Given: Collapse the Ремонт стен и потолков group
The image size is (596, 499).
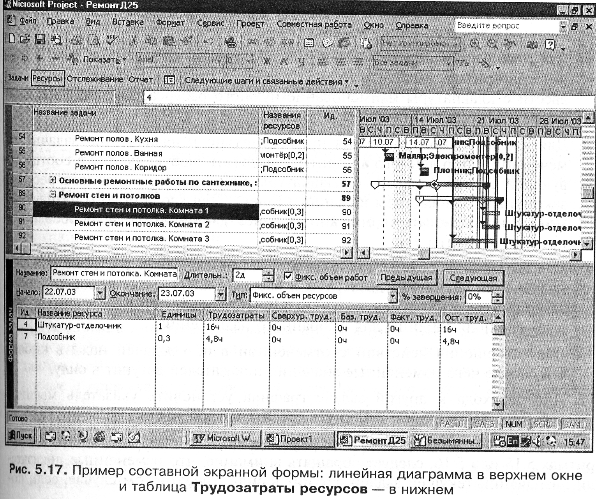Looking at the screenshot, I should pos(53,194).
